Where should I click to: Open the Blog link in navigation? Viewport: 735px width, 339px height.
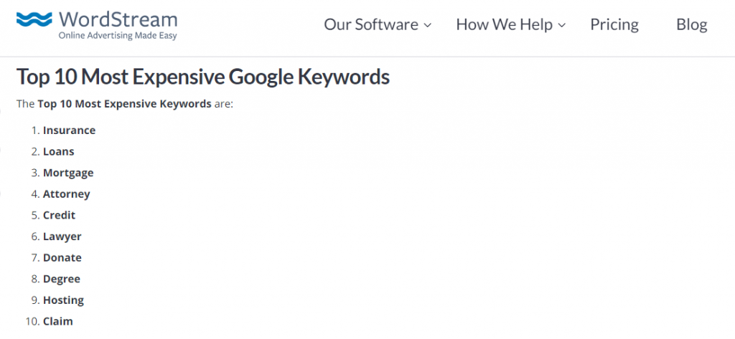691,24
